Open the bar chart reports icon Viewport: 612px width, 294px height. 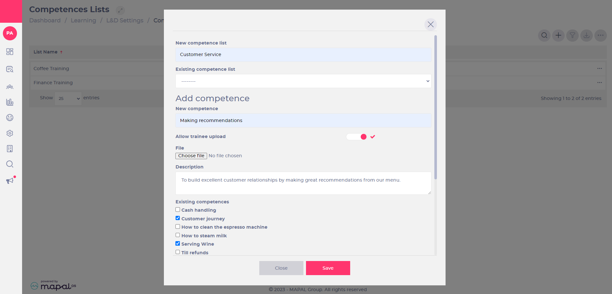point(10,102)
